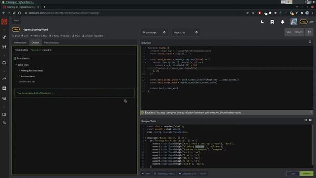
Task: Switch to the Instructions tab
Action: [x=20, y=43]
